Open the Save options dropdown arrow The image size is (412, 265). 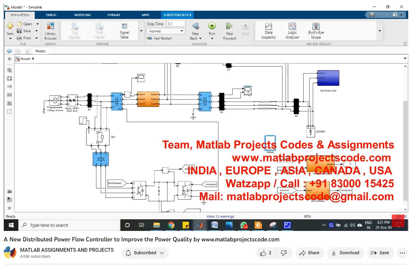(x=37, y=31)
